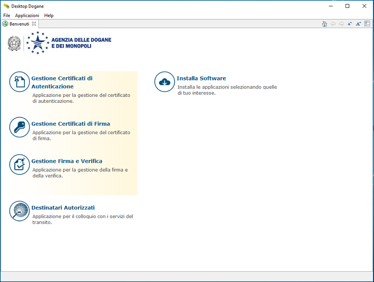Screen dimensions: 374x282
Task: Close the Benvenuti tab
Action: click(34, 24)
